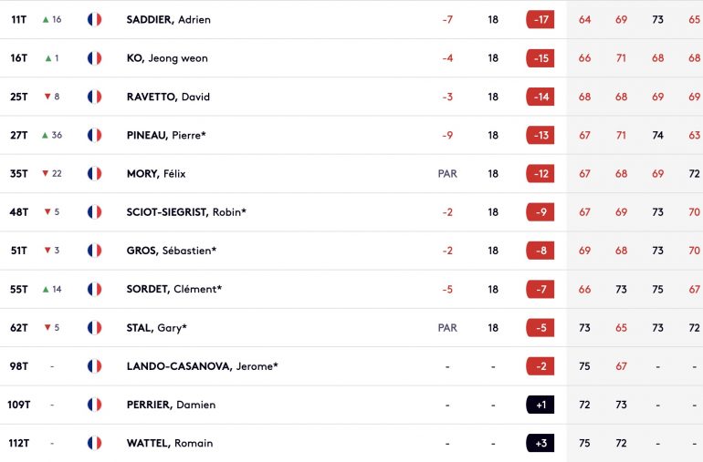Select SCIOT-SIEGRIST, Robin player name
Image resolution: width=703 pixels, height=462 pixels.
click(x=186, y=212)
